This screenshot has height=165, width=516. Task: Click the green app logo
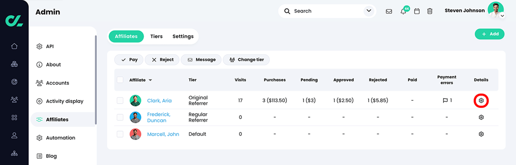coord(14,21)
